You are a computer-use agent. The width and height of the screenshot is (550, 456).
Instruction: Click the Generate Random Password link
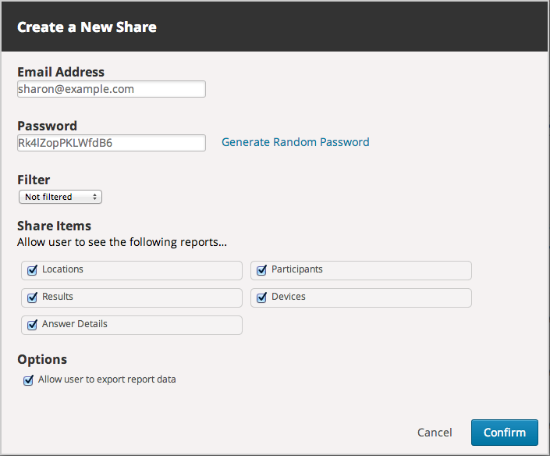pyautogui.click(x=295, y=142)
